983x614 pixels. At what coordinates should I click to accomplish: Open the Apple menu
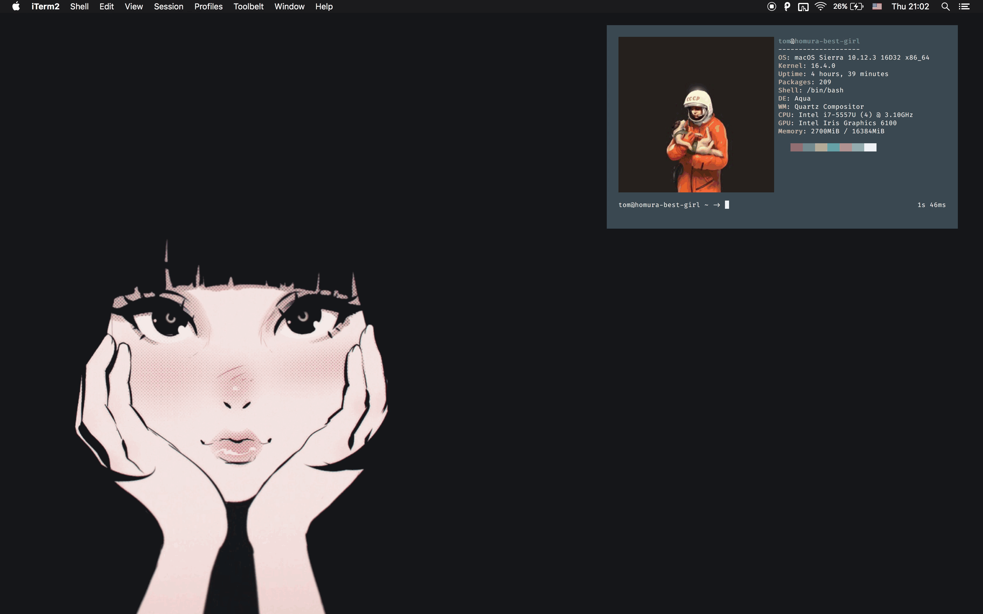point(16,6)
